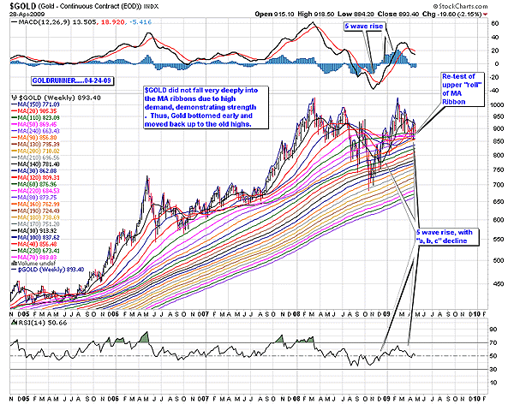
Task: Click the RSI(14) 50.66 label
Action: click(x=42, y=323)
